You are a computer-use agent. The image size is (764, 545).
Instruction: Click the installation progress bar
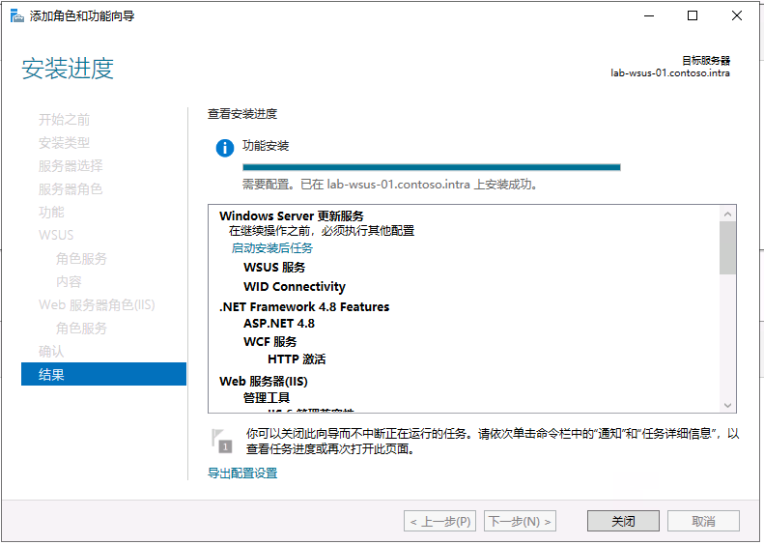(431, 167)
